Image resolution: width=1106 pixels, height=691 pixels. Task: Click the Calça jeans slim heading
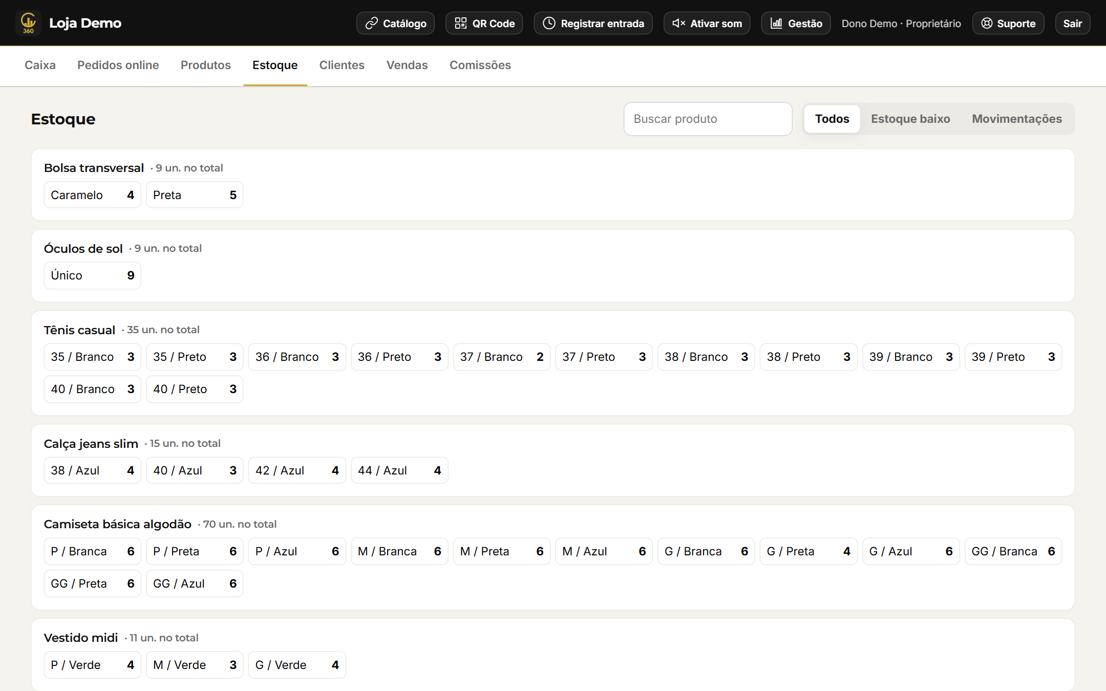tap(91, 444)
